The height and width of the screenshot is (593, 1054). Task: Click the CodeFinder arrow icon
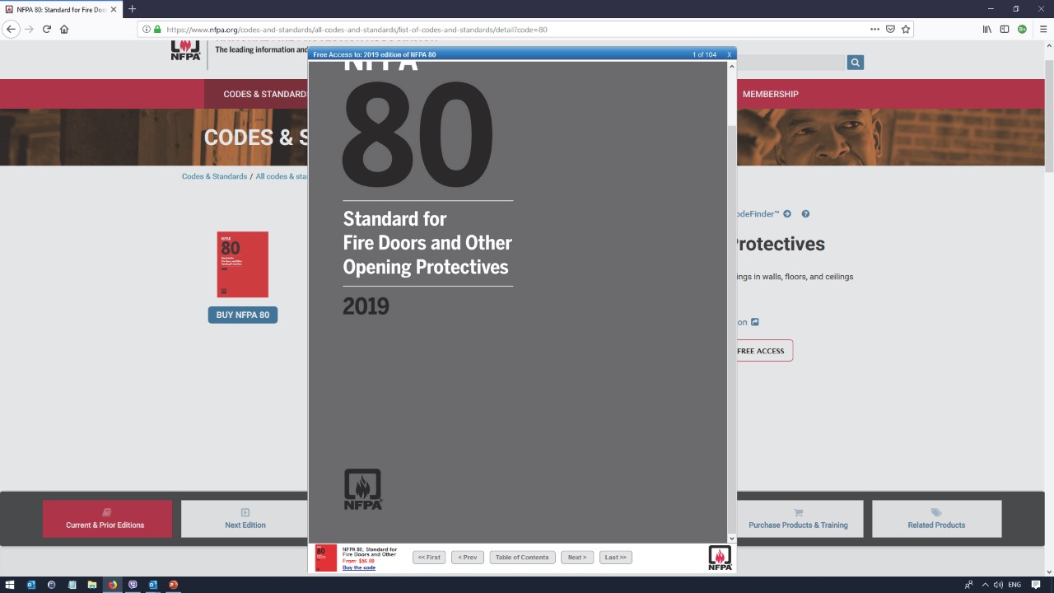coord(787,214)
